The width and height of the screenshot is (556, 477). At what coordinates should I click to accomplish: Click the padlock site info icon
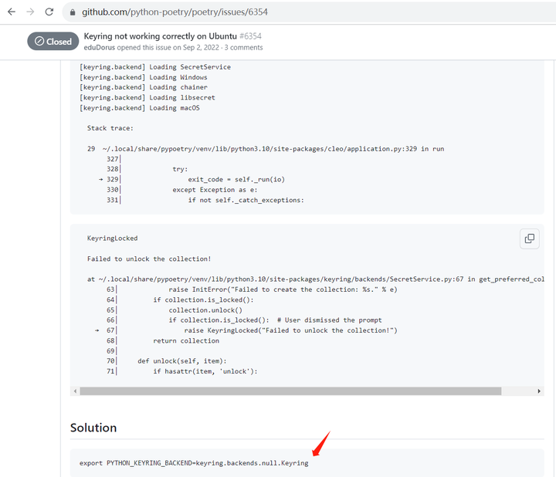(x=73, y=12)
